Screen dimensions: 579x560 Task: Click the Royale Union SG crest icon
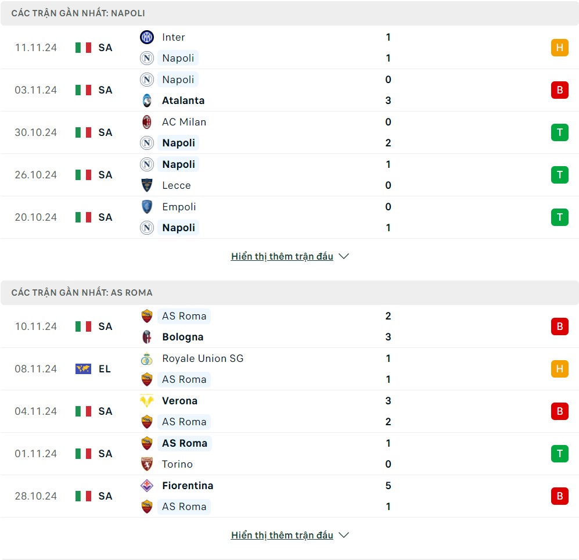[147, 358]
